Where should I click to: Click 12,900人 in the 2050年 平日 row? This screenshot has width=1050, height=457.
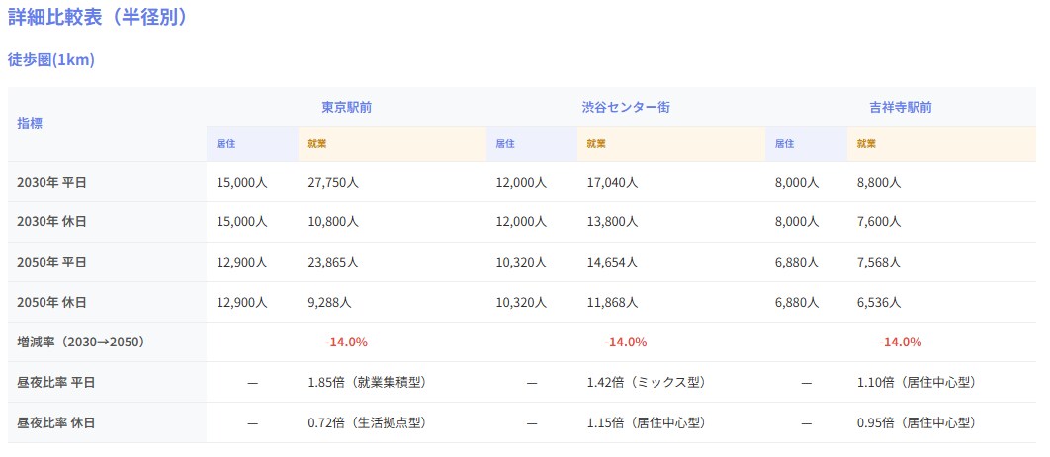pos(242,262)
